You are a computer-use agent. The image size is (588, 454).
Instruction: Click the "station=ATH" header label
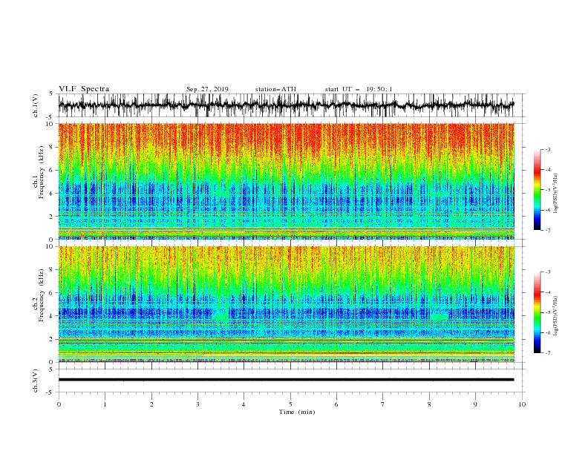click(x=275, y=89)
